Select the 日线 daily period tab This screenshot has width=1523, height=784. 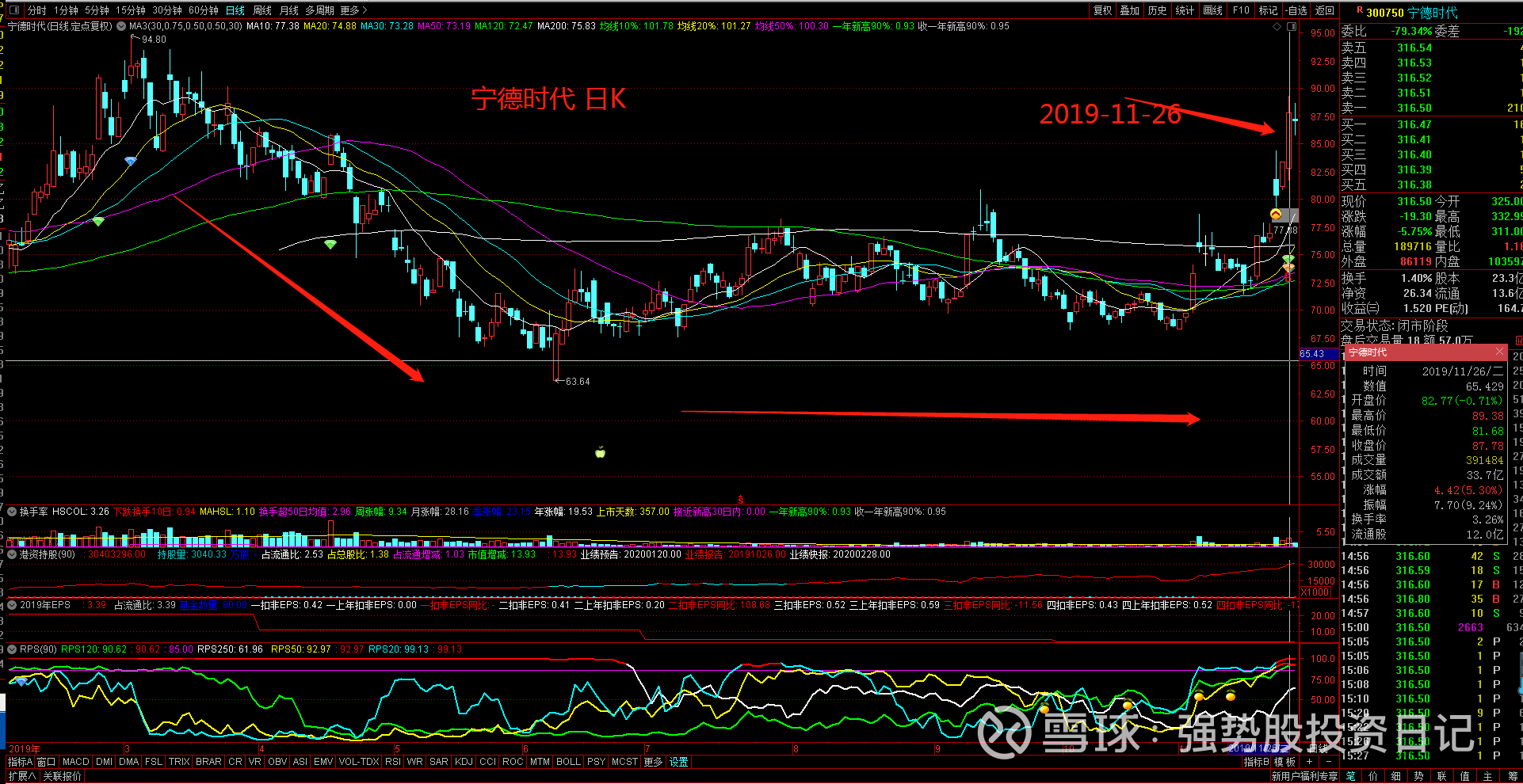click(x=235, y=10)
